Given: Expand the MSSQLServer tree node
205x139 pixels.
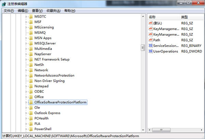Looking at the screenshot, I should click(x=26, y=44).
